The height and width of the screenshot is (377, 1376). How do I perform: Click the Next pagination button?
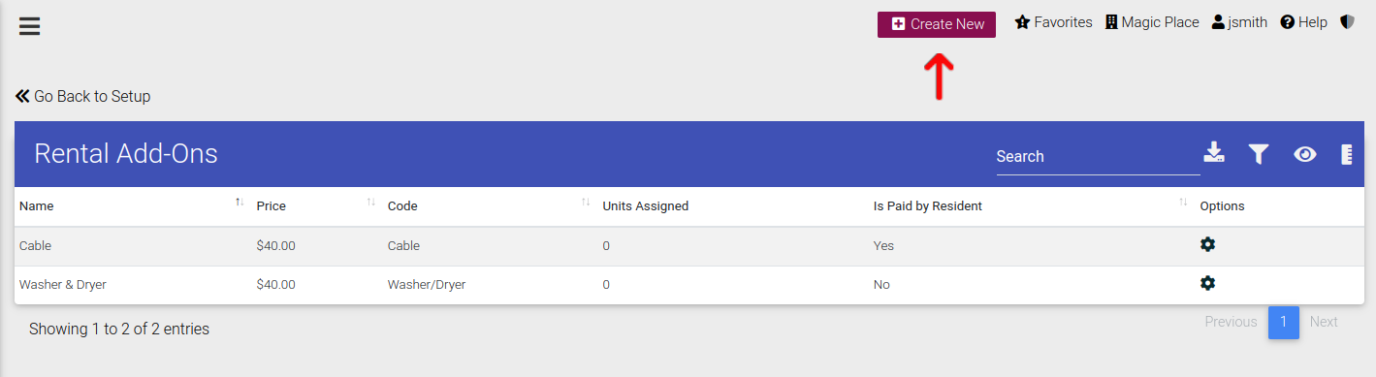(1324, 322)
